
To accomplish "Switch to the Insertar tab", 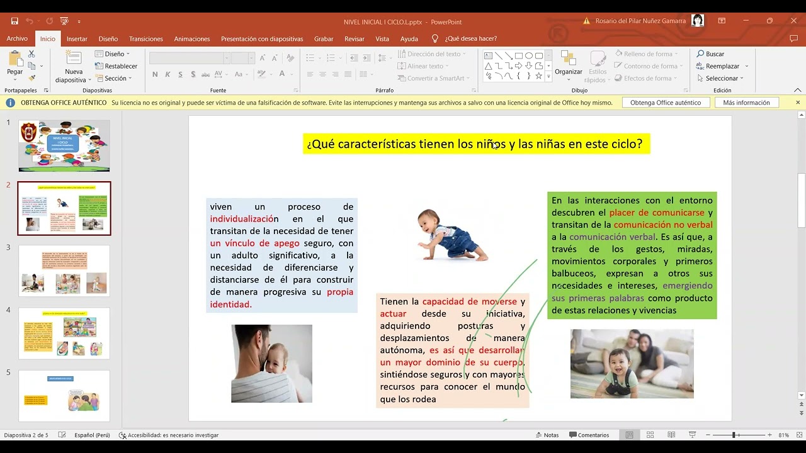I will pyautogui.click(x=77, y=38).
